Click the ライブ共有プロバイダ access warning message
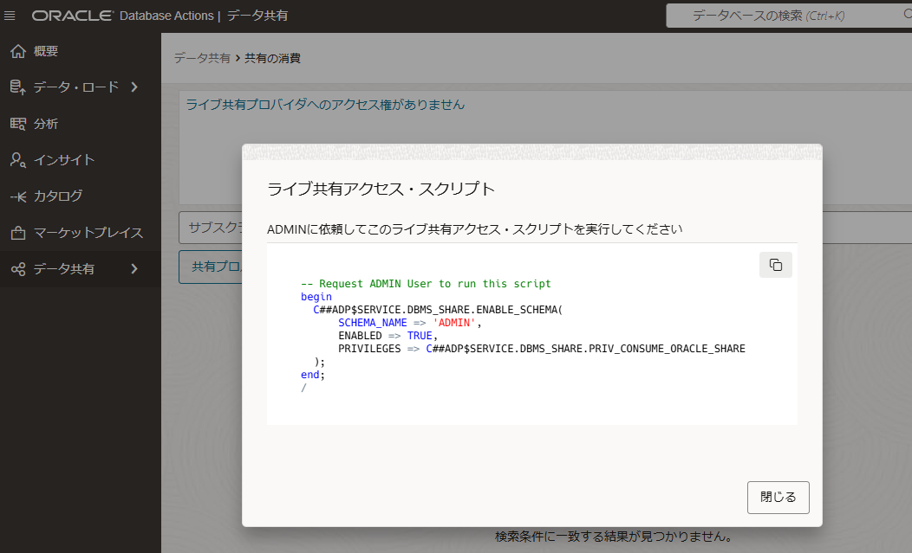Image resolution: width=912 pixels, height=553 pixels. click(x=325, y=105)
